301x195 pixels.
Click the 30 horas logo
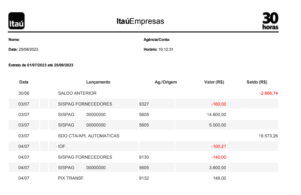click(x=270, y=21)
